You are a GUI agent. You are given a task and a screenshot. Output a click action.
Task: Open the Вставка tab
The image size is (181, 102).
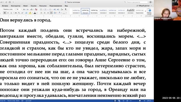click(5, 6)
